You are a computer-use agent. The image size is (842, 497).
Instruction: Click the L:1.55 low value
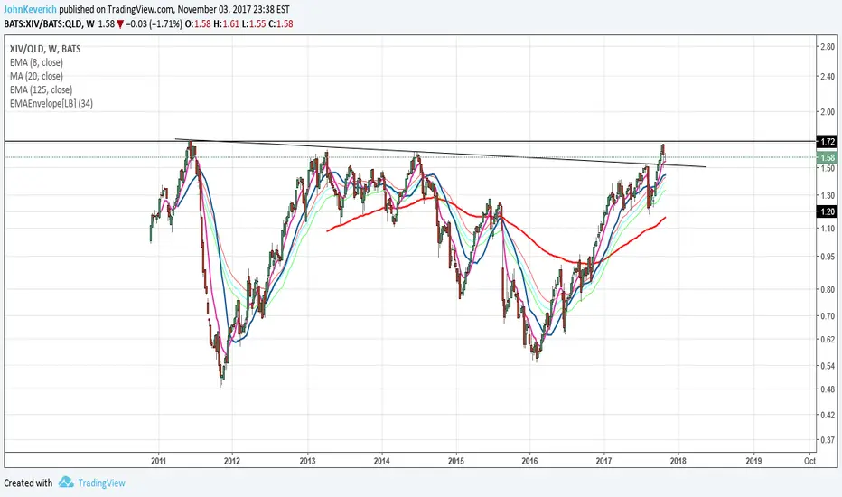pyautogui.click(x=254, y=23)
